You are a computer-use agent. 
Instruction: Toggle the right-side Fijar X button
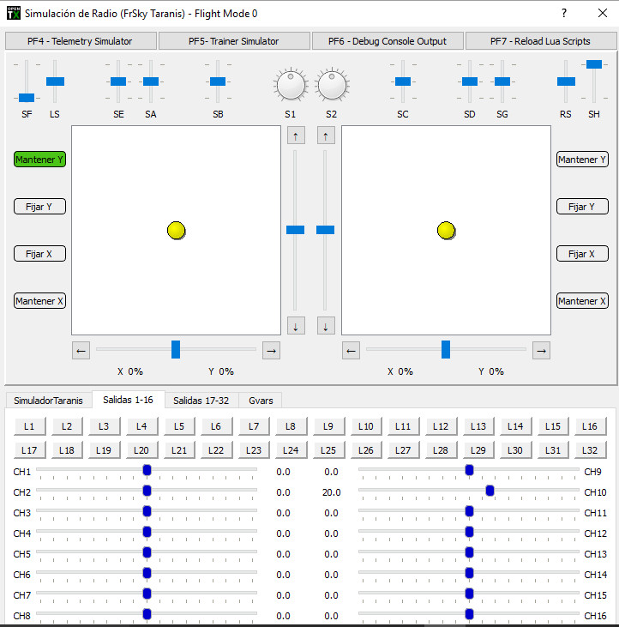(582, 254)
